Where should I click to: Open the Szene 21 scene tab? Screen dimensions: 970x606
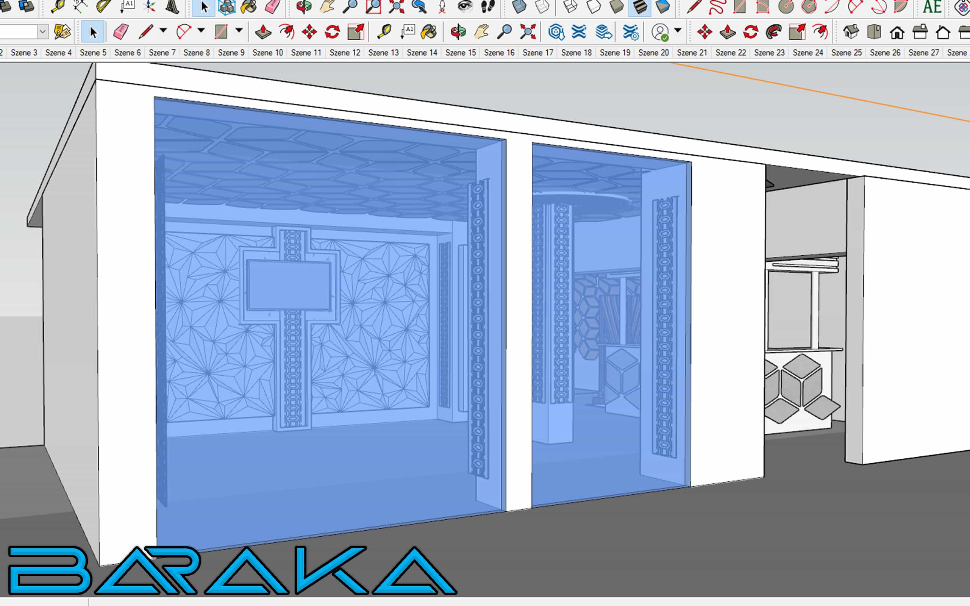pos(692,53)
